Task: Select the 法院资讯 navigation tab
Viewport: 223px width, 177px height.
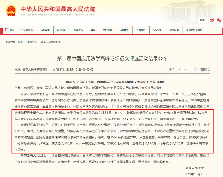Action: pos(62,30)
